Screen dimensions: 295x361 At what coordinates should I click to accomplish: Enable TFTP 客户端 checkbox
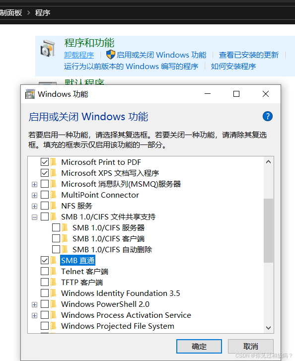click(x=45, y=282)
